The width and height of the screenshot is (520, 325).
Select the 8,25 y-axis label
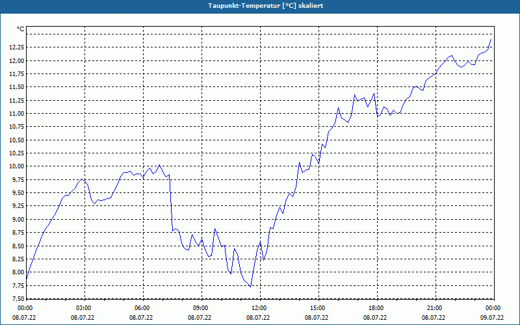pos(18,259)
